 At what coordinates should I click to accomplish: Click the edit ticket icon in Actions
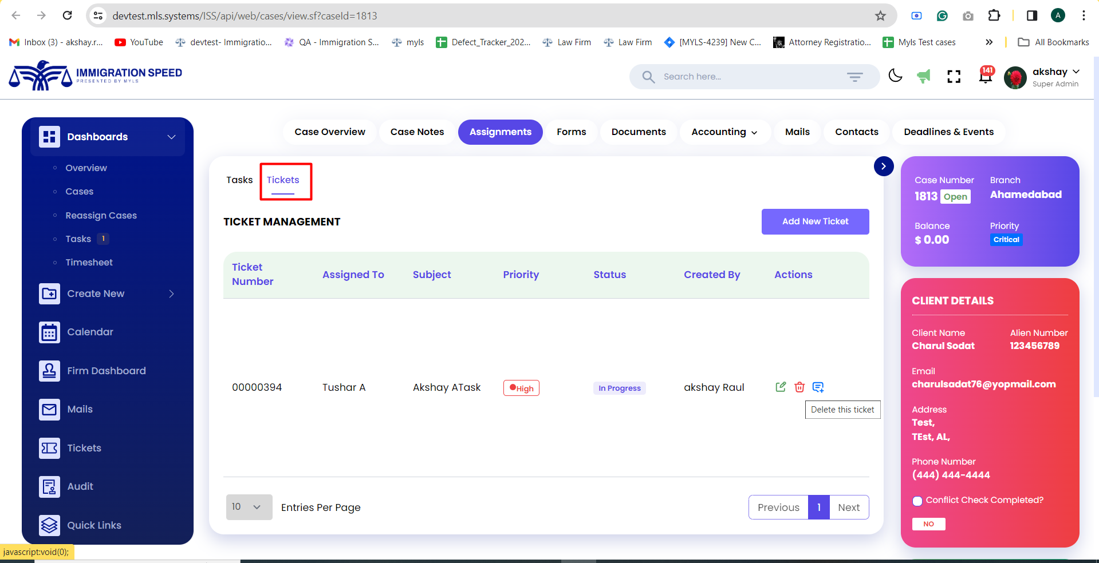pyautogui.click(x=781, y=387)
